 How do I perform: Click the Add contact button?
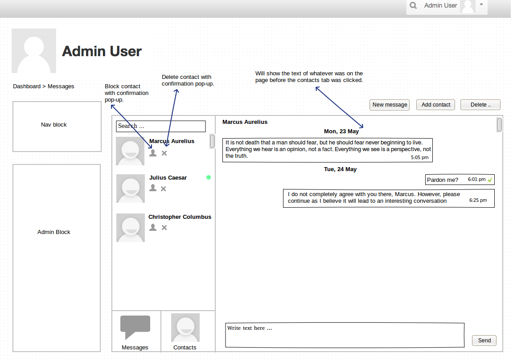(x=435, y=105)
